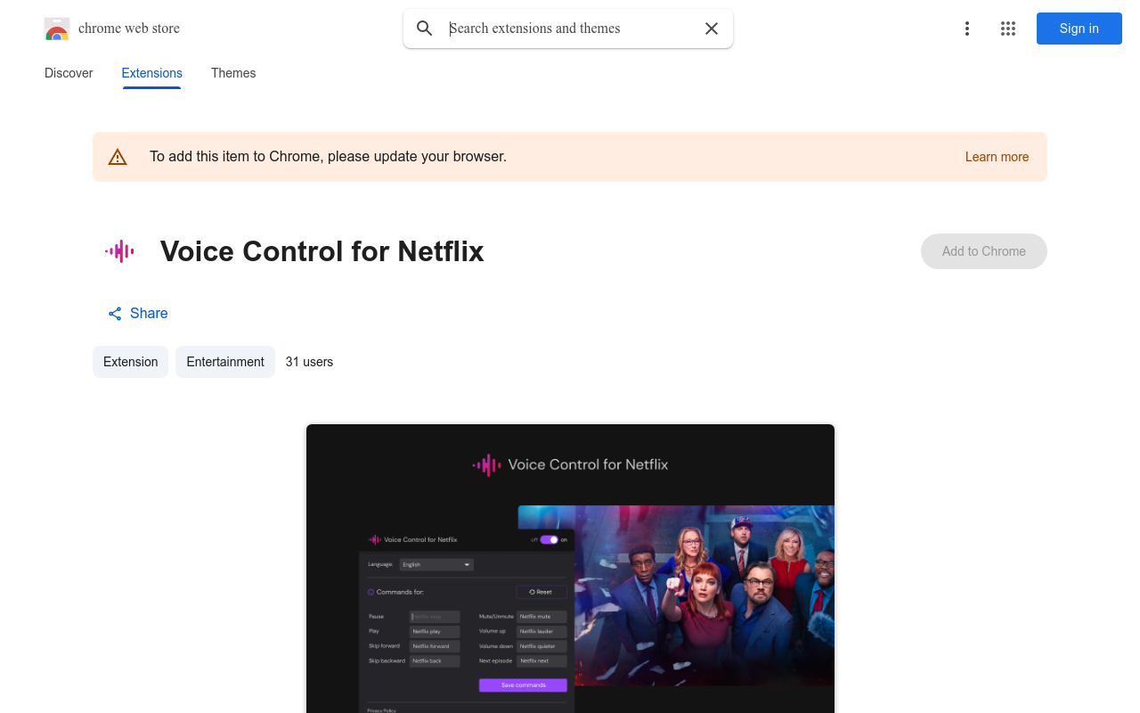
Task: Click the warning triangle icon in banner
Action: 118,157
